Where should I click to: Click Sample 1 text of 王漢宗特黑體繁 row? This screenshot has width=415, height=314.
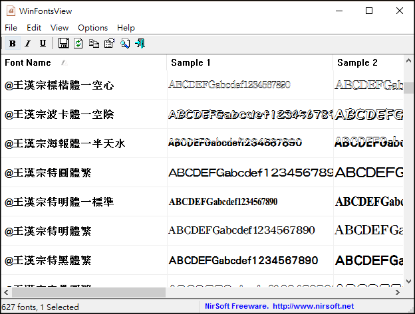(243, 260)
